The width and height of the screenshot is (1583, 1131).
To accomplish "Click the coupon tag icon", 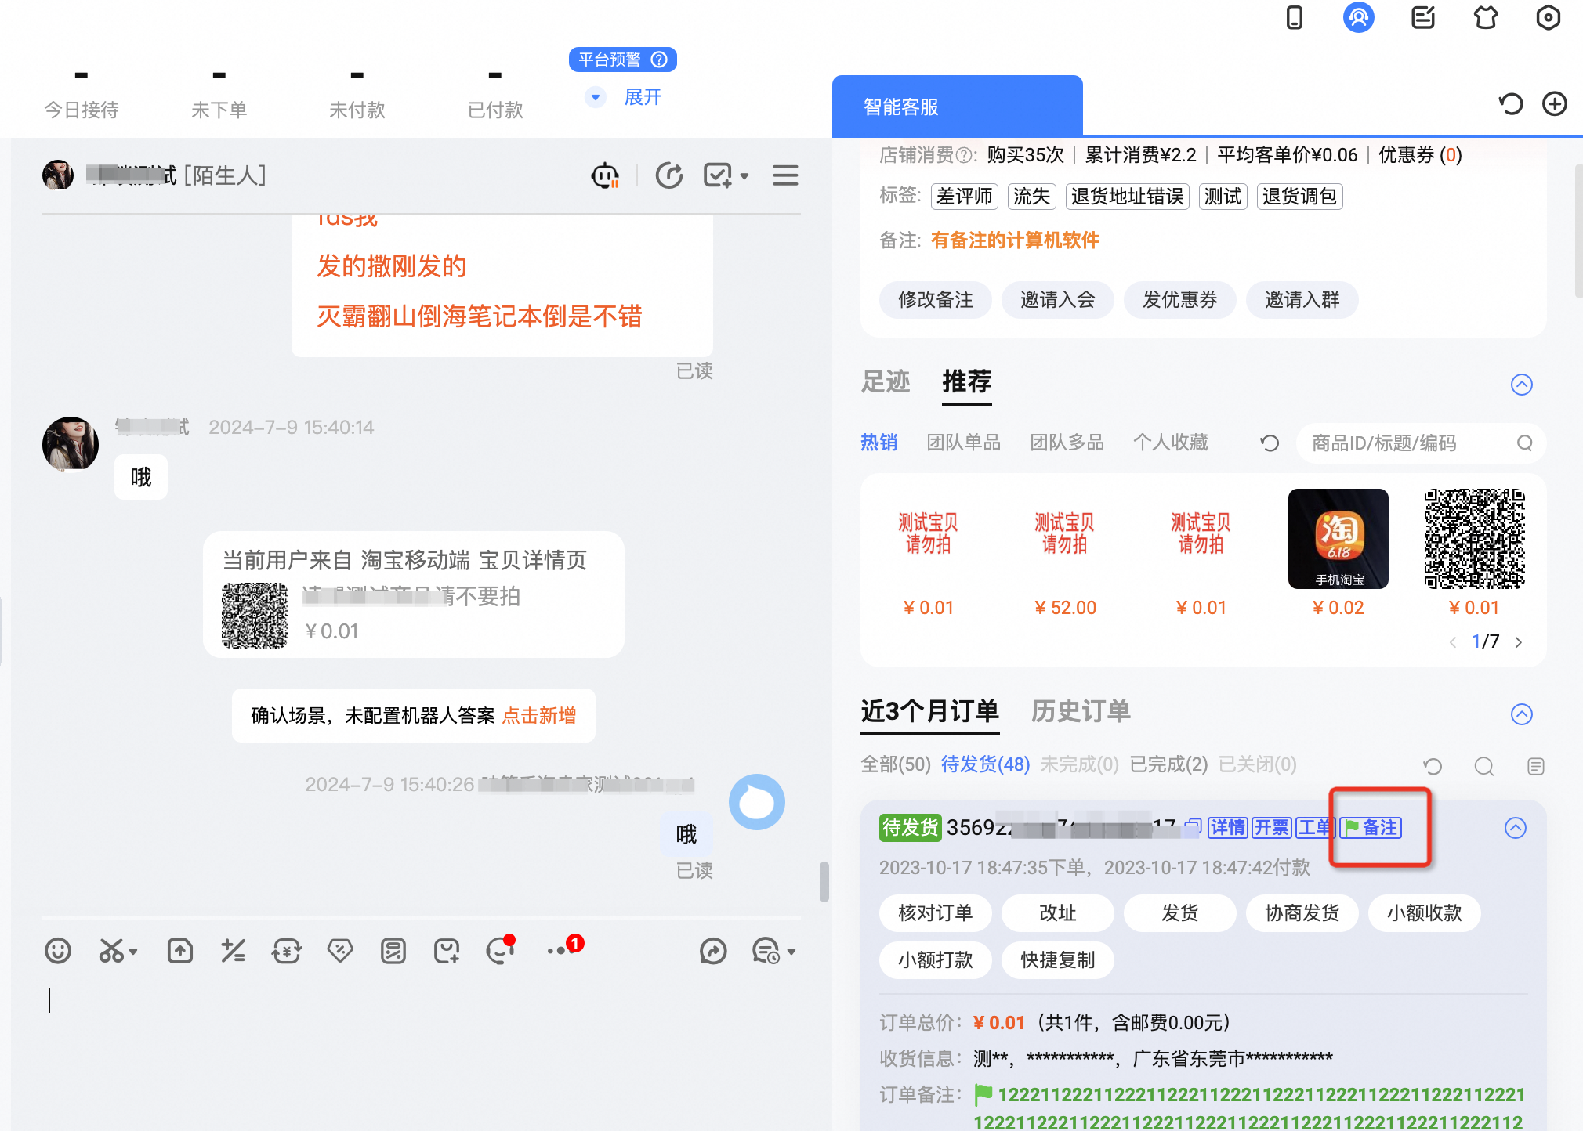I will [x=340, y=951].
